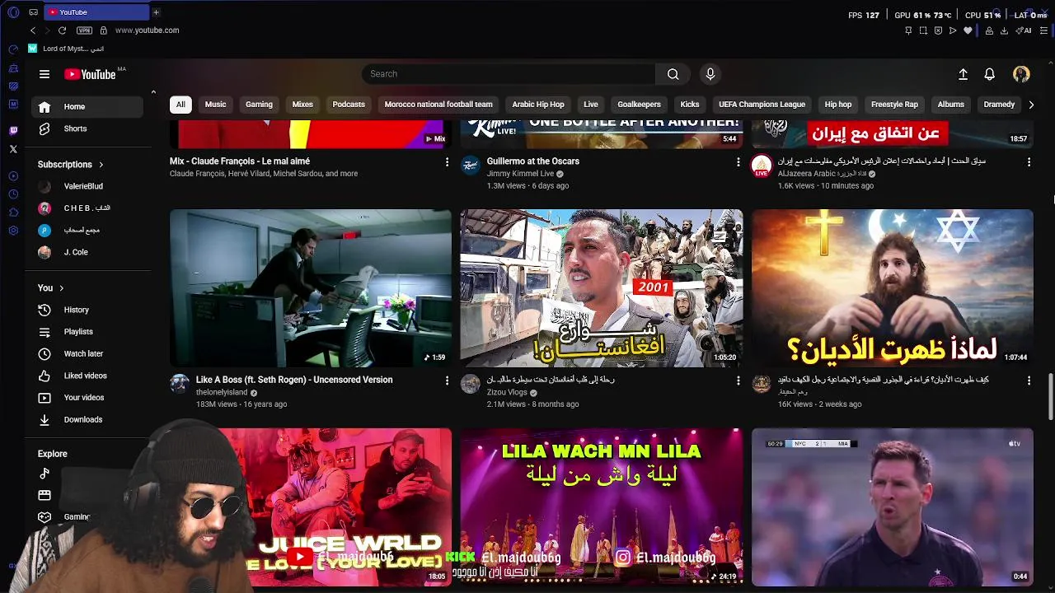Open options menu for AlJazeera Arabic live video
1055x593 pixels.
pyautogui.click(x=1029, y=162)
